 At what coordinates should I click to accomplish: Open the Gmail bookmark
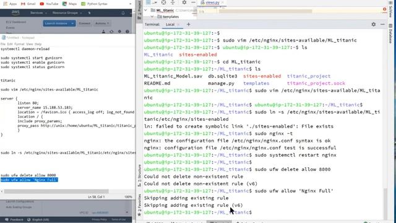click(28, 4)
